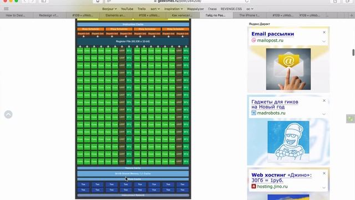Close the Web хостинг Джино ad
Screen dimensions: 355x200
tap(324, 173)
